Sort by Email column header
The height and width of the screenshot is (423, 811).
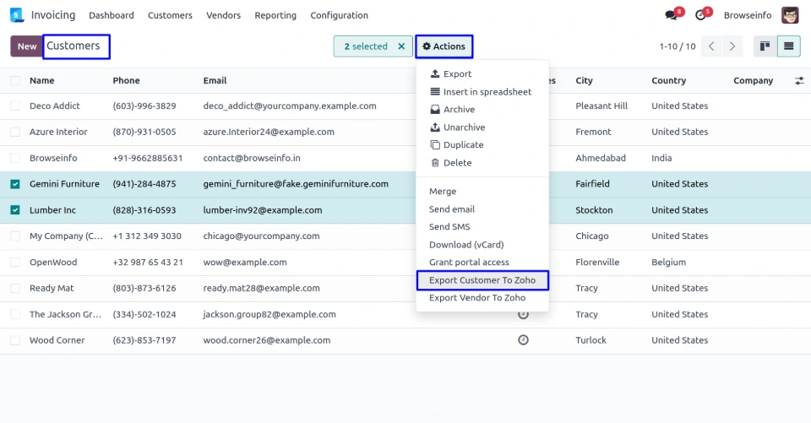[215, 81]
